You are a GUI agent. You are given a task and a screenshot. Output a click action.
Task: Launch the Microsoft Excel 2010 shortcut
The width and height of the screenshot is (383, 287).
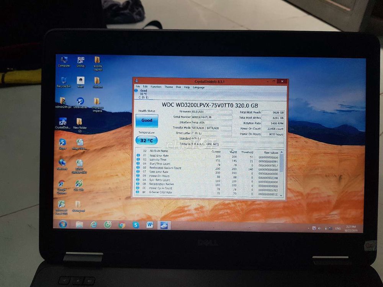point(62,207)
